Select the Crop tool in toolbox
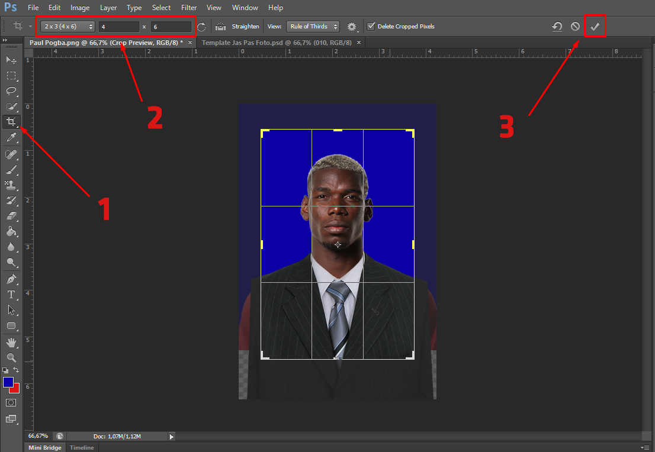 11,122
